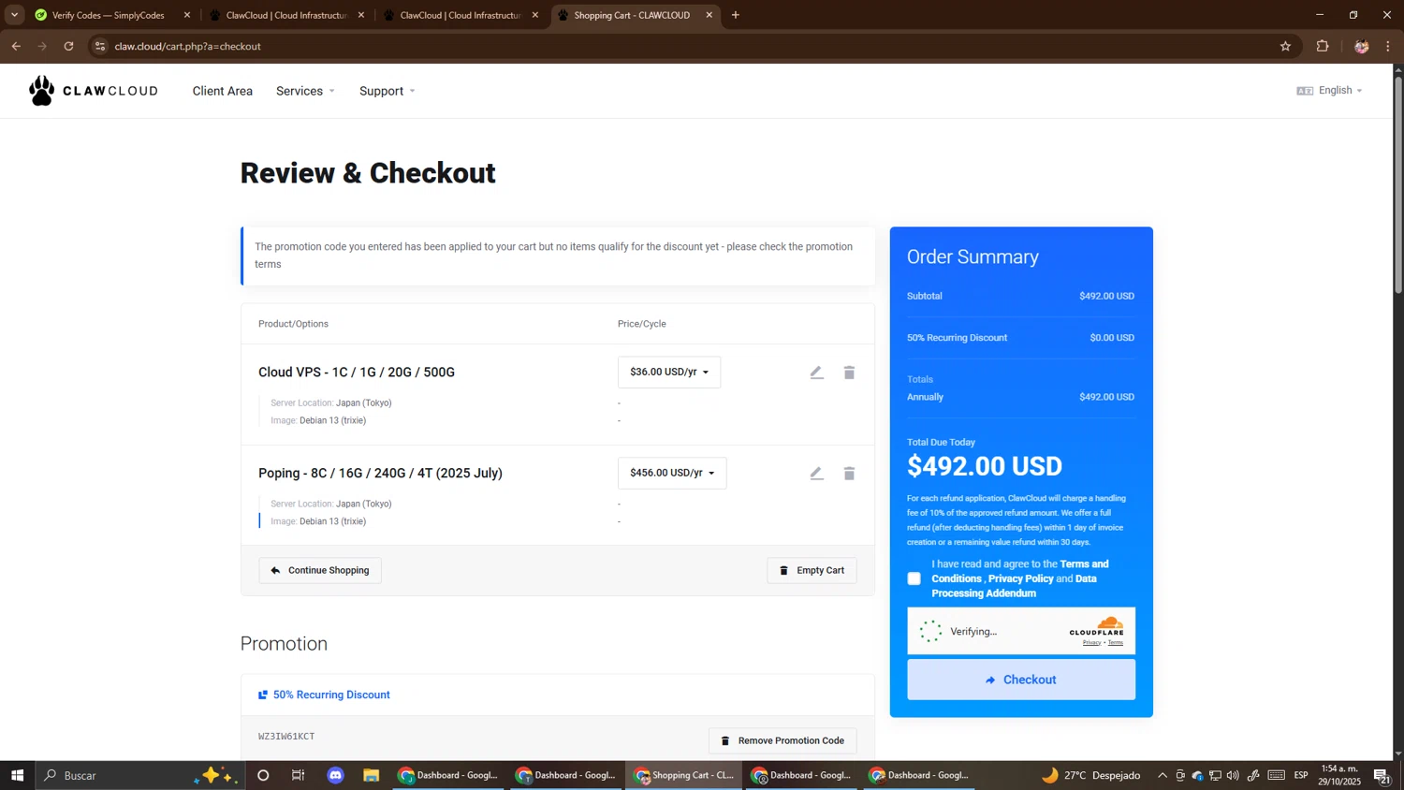Open the browser extensions icon

pos(1323,46)
